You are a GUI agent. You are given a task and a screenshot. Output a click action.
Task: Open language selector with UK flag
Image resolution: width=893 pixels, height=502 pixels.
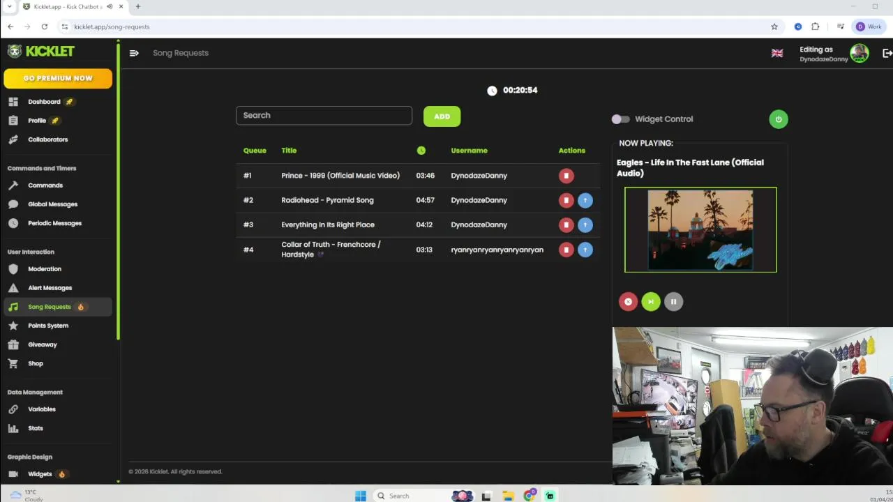(x=777, y=54)
